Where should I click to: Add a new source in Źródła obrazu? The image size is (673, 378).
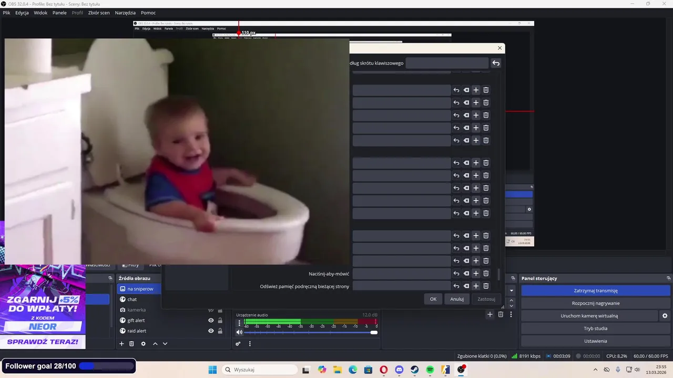(121, 344)
